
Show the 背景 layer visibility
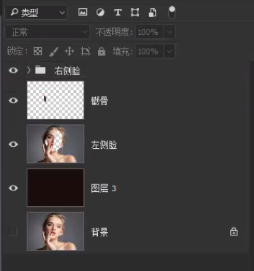[x=13, y=231]
